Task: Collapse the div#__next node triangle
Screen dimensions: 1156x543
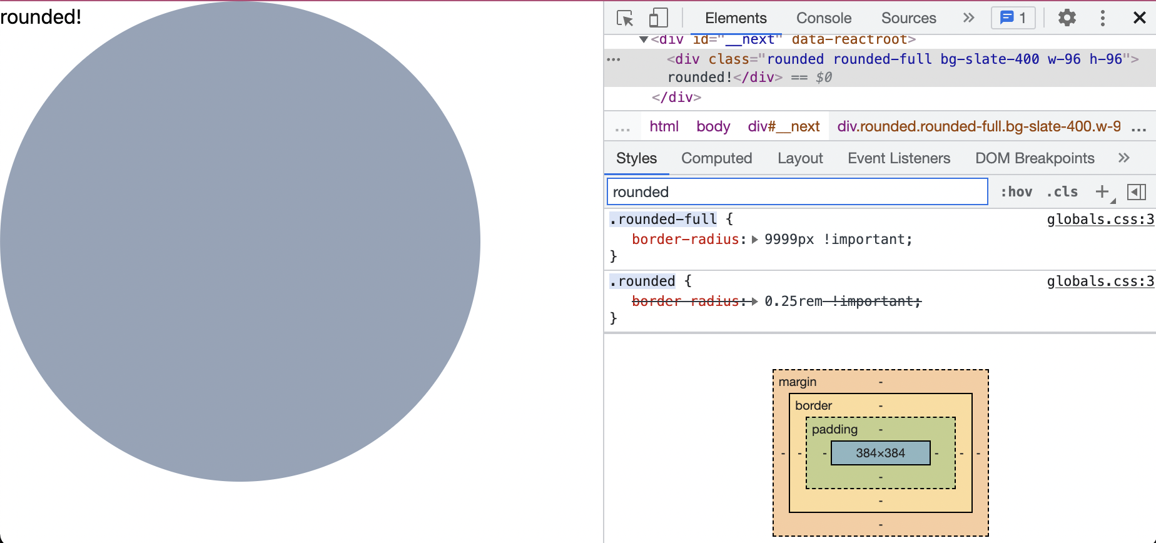Action: pyautogui.click(x=644, y=39)
